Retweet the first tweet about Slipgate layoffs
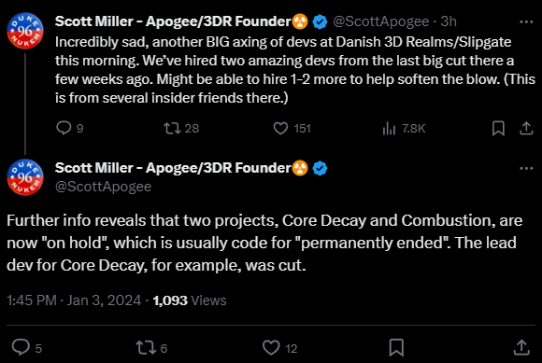Image resolution: width=542 pixels, height=363 pixels. (172, 129)
